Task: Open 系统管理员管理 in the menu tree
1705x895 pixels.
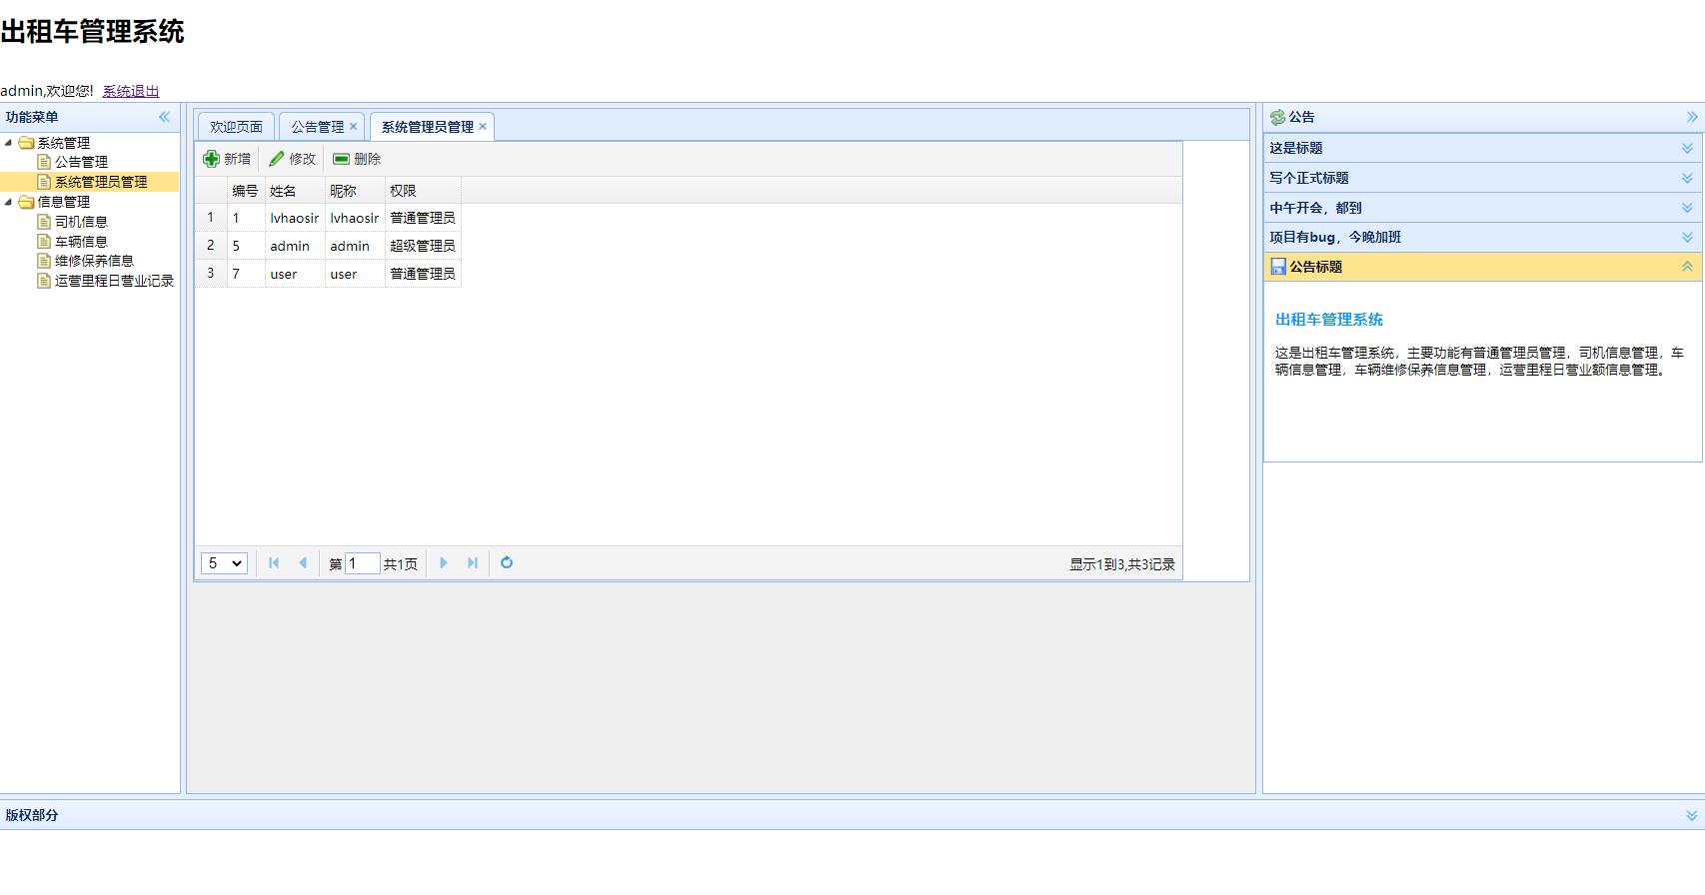Action: (101, 182)
